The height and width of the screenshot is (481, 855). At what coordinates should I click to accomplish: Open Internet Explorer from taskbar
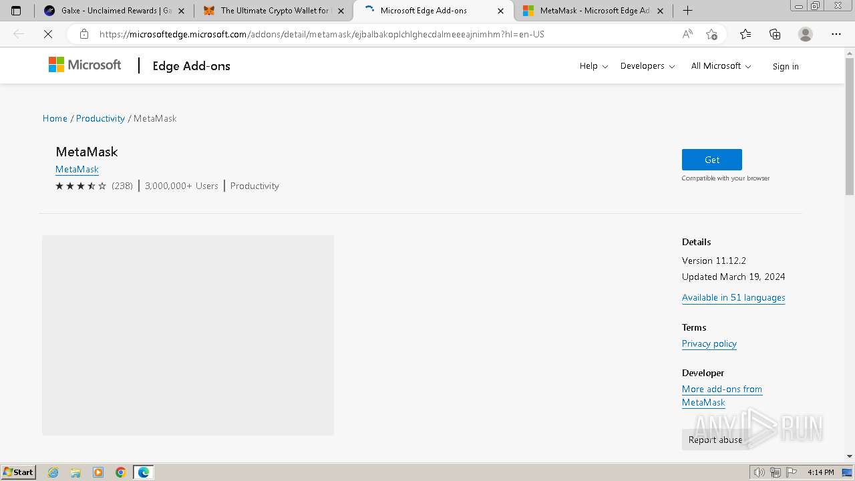(53, 472)
